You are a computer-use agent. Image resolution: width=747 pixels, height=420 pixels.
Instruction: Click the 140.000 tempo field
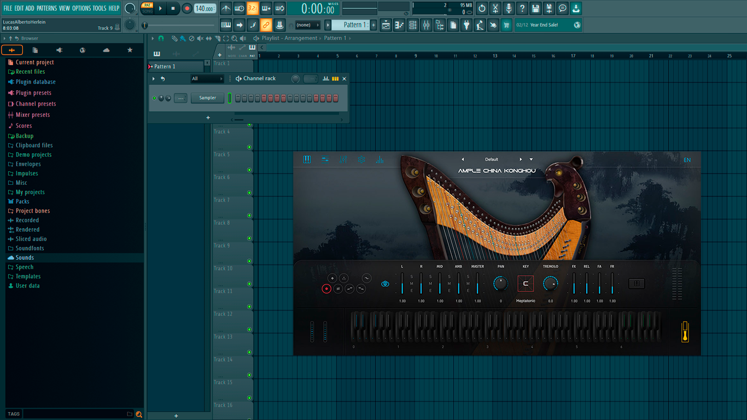[x=205, y=9]
